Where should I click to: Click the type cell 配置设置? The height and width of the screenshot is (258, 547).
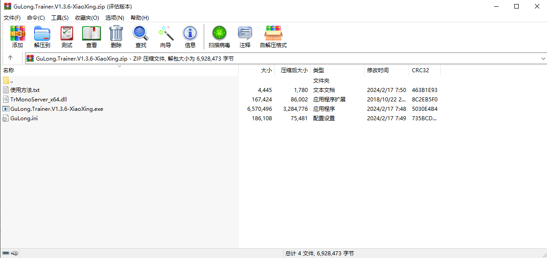[324, 118]
